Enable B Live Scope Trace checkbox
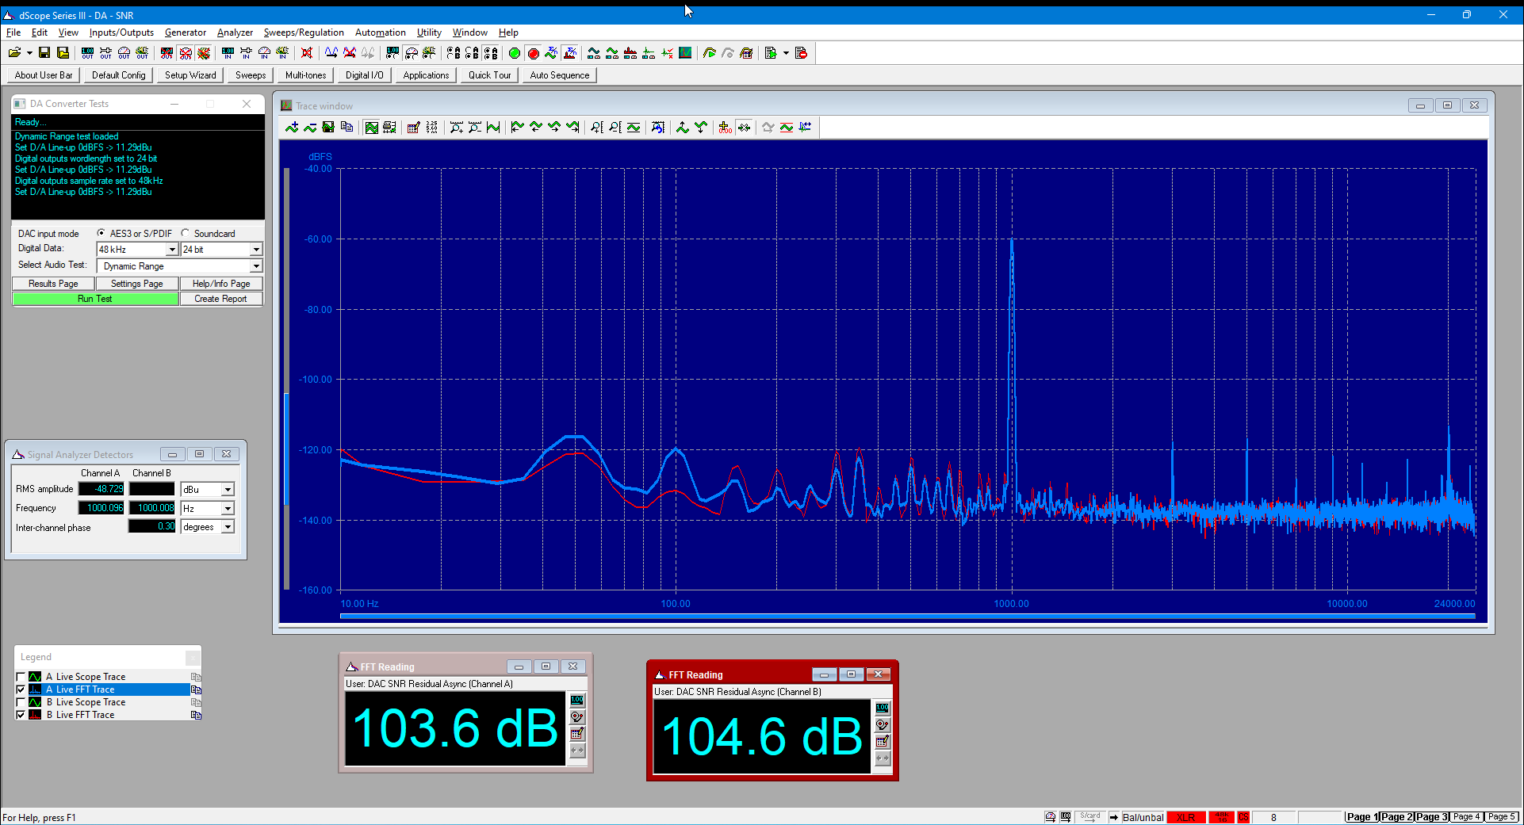 click(x=21, y=702)
